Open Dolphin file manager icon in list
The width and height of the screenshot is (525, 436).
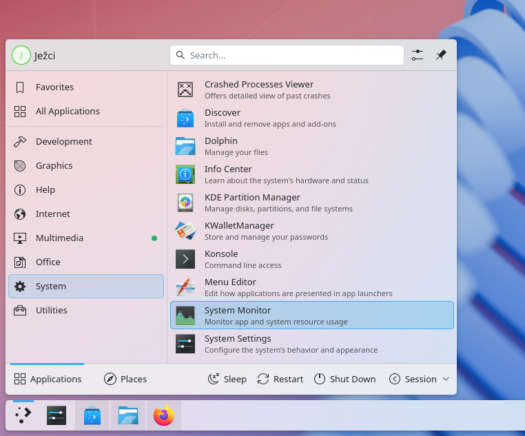pos(185,146)
